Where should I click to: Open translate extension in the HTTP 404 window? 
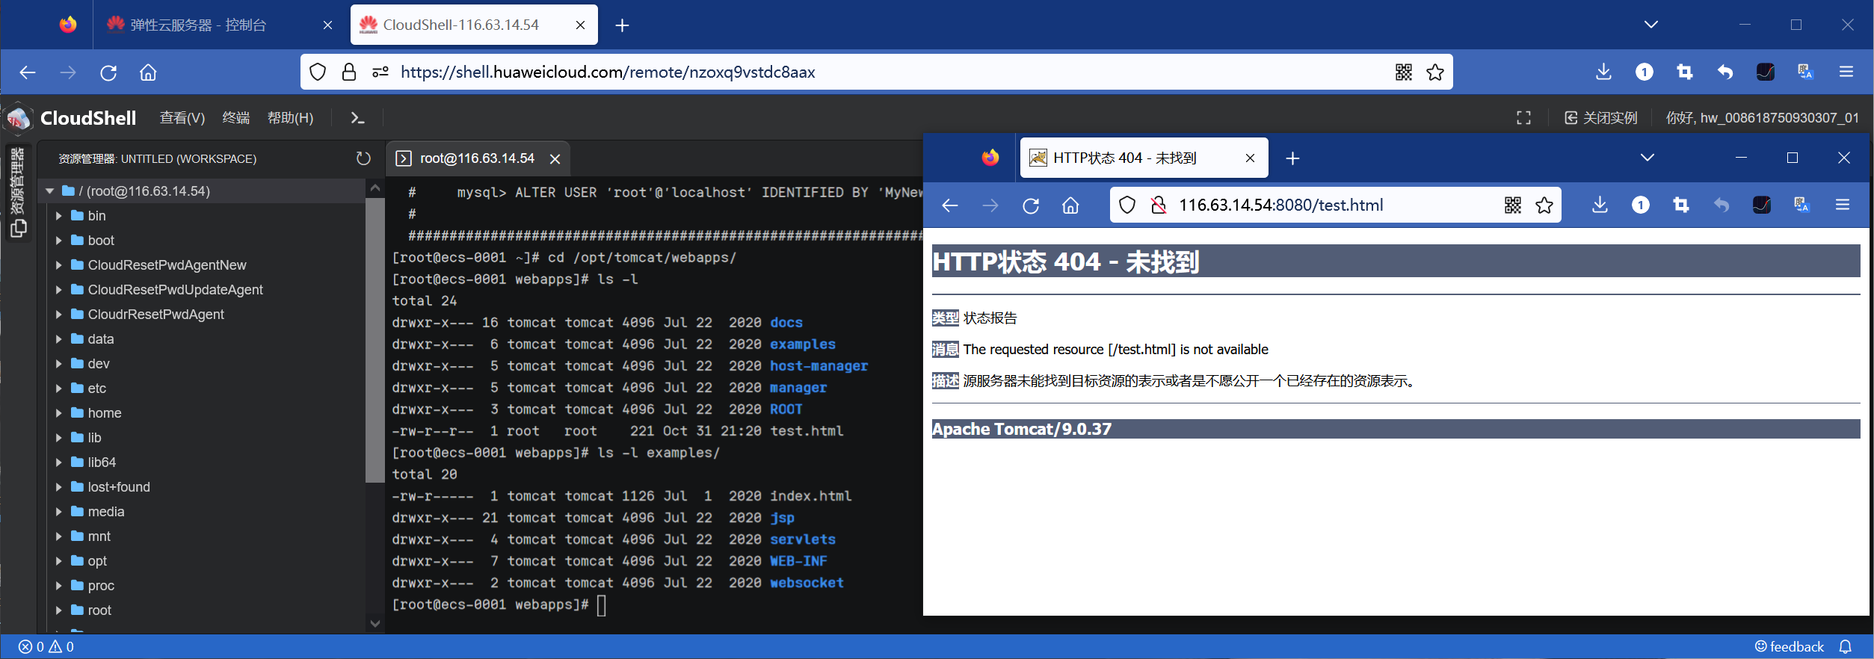pos(1801,205)
